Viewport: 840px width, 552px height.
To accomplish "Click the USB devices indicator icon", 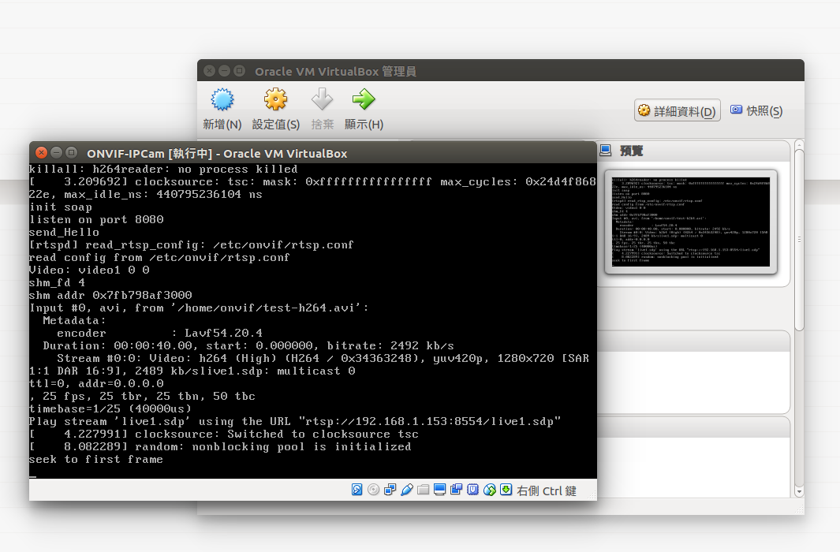I will tap(407, 490).
